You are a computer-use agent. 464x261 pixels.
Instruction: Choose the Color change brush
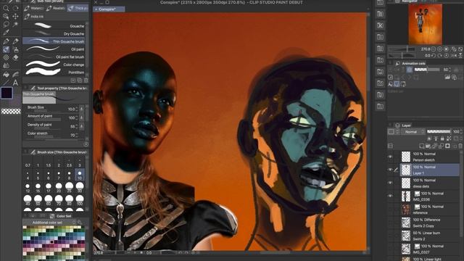coord(54,65)
